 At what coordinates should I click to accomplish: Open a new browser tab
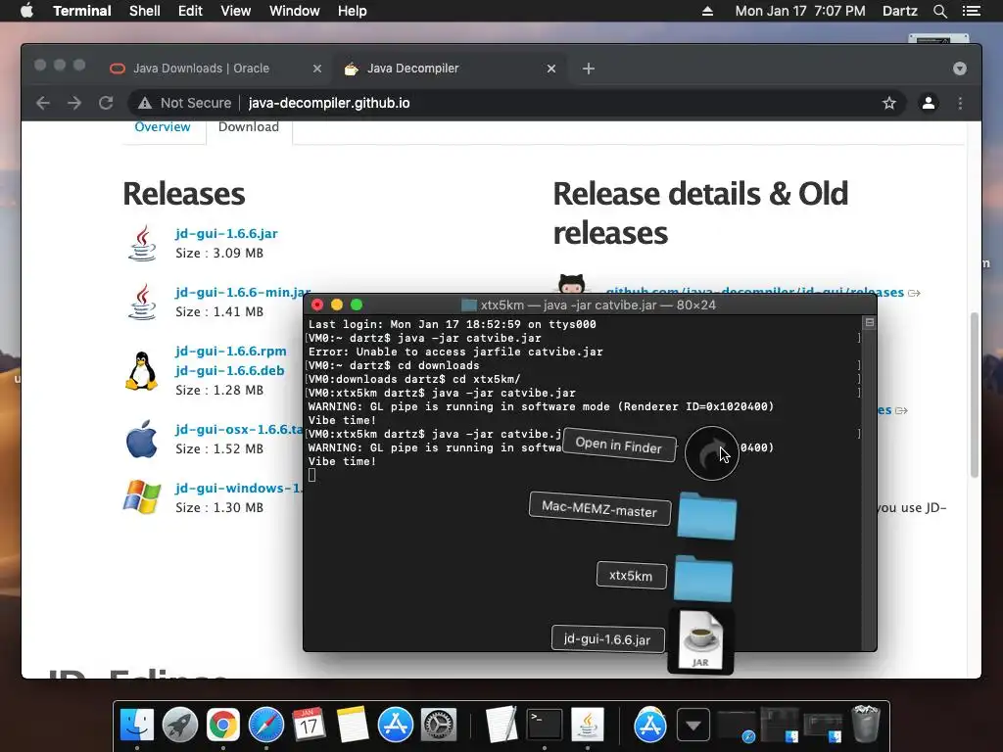coord(589,69)
